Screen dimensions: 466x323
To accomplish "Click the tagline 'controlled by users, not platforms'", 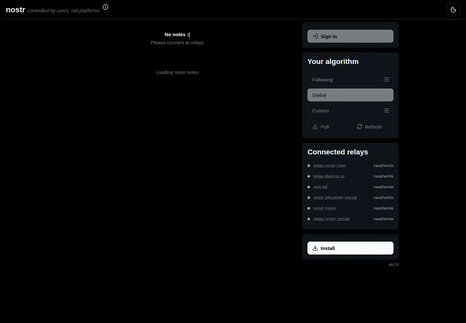I will (63, 11).
